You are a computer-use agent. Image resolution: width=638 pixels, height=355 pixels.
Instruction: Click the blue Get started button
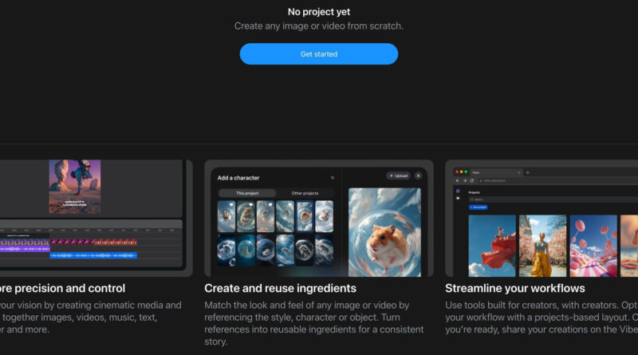click(x=318, y=54)
